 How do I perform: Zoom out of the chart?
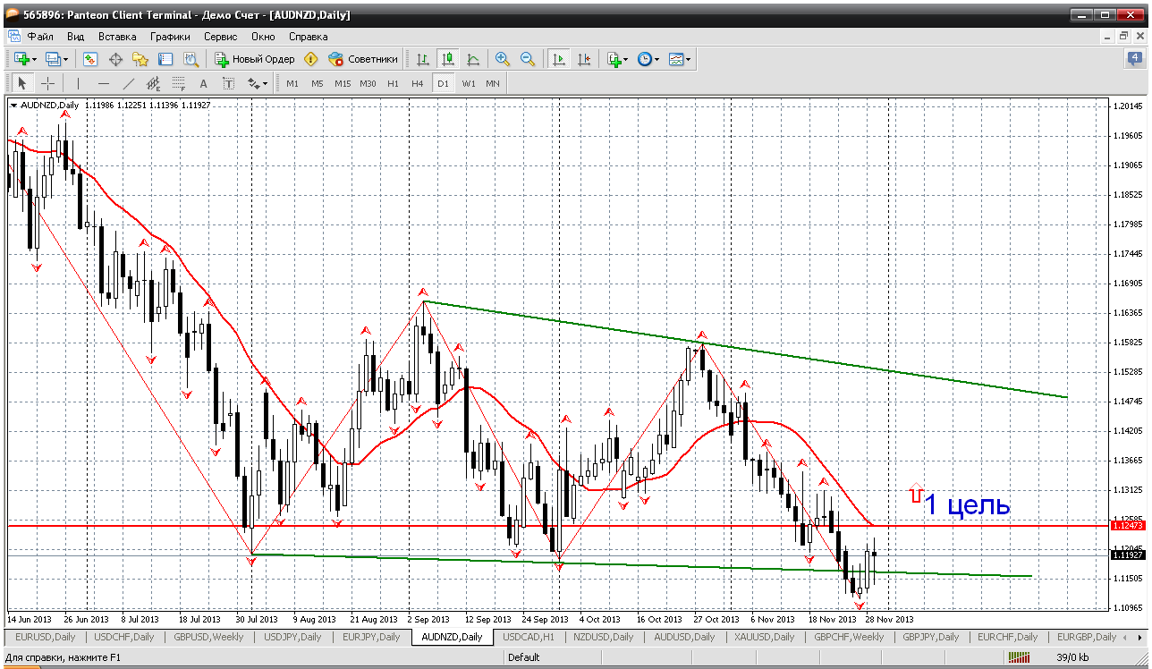(x=528, y=59)
